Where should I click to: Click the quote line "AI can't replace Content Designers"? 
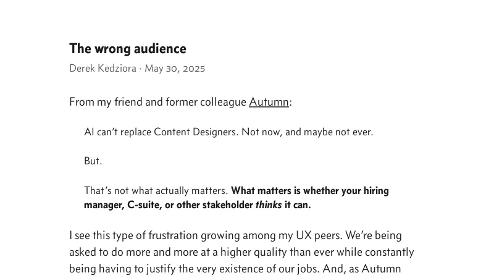click(x=161, y=132)
